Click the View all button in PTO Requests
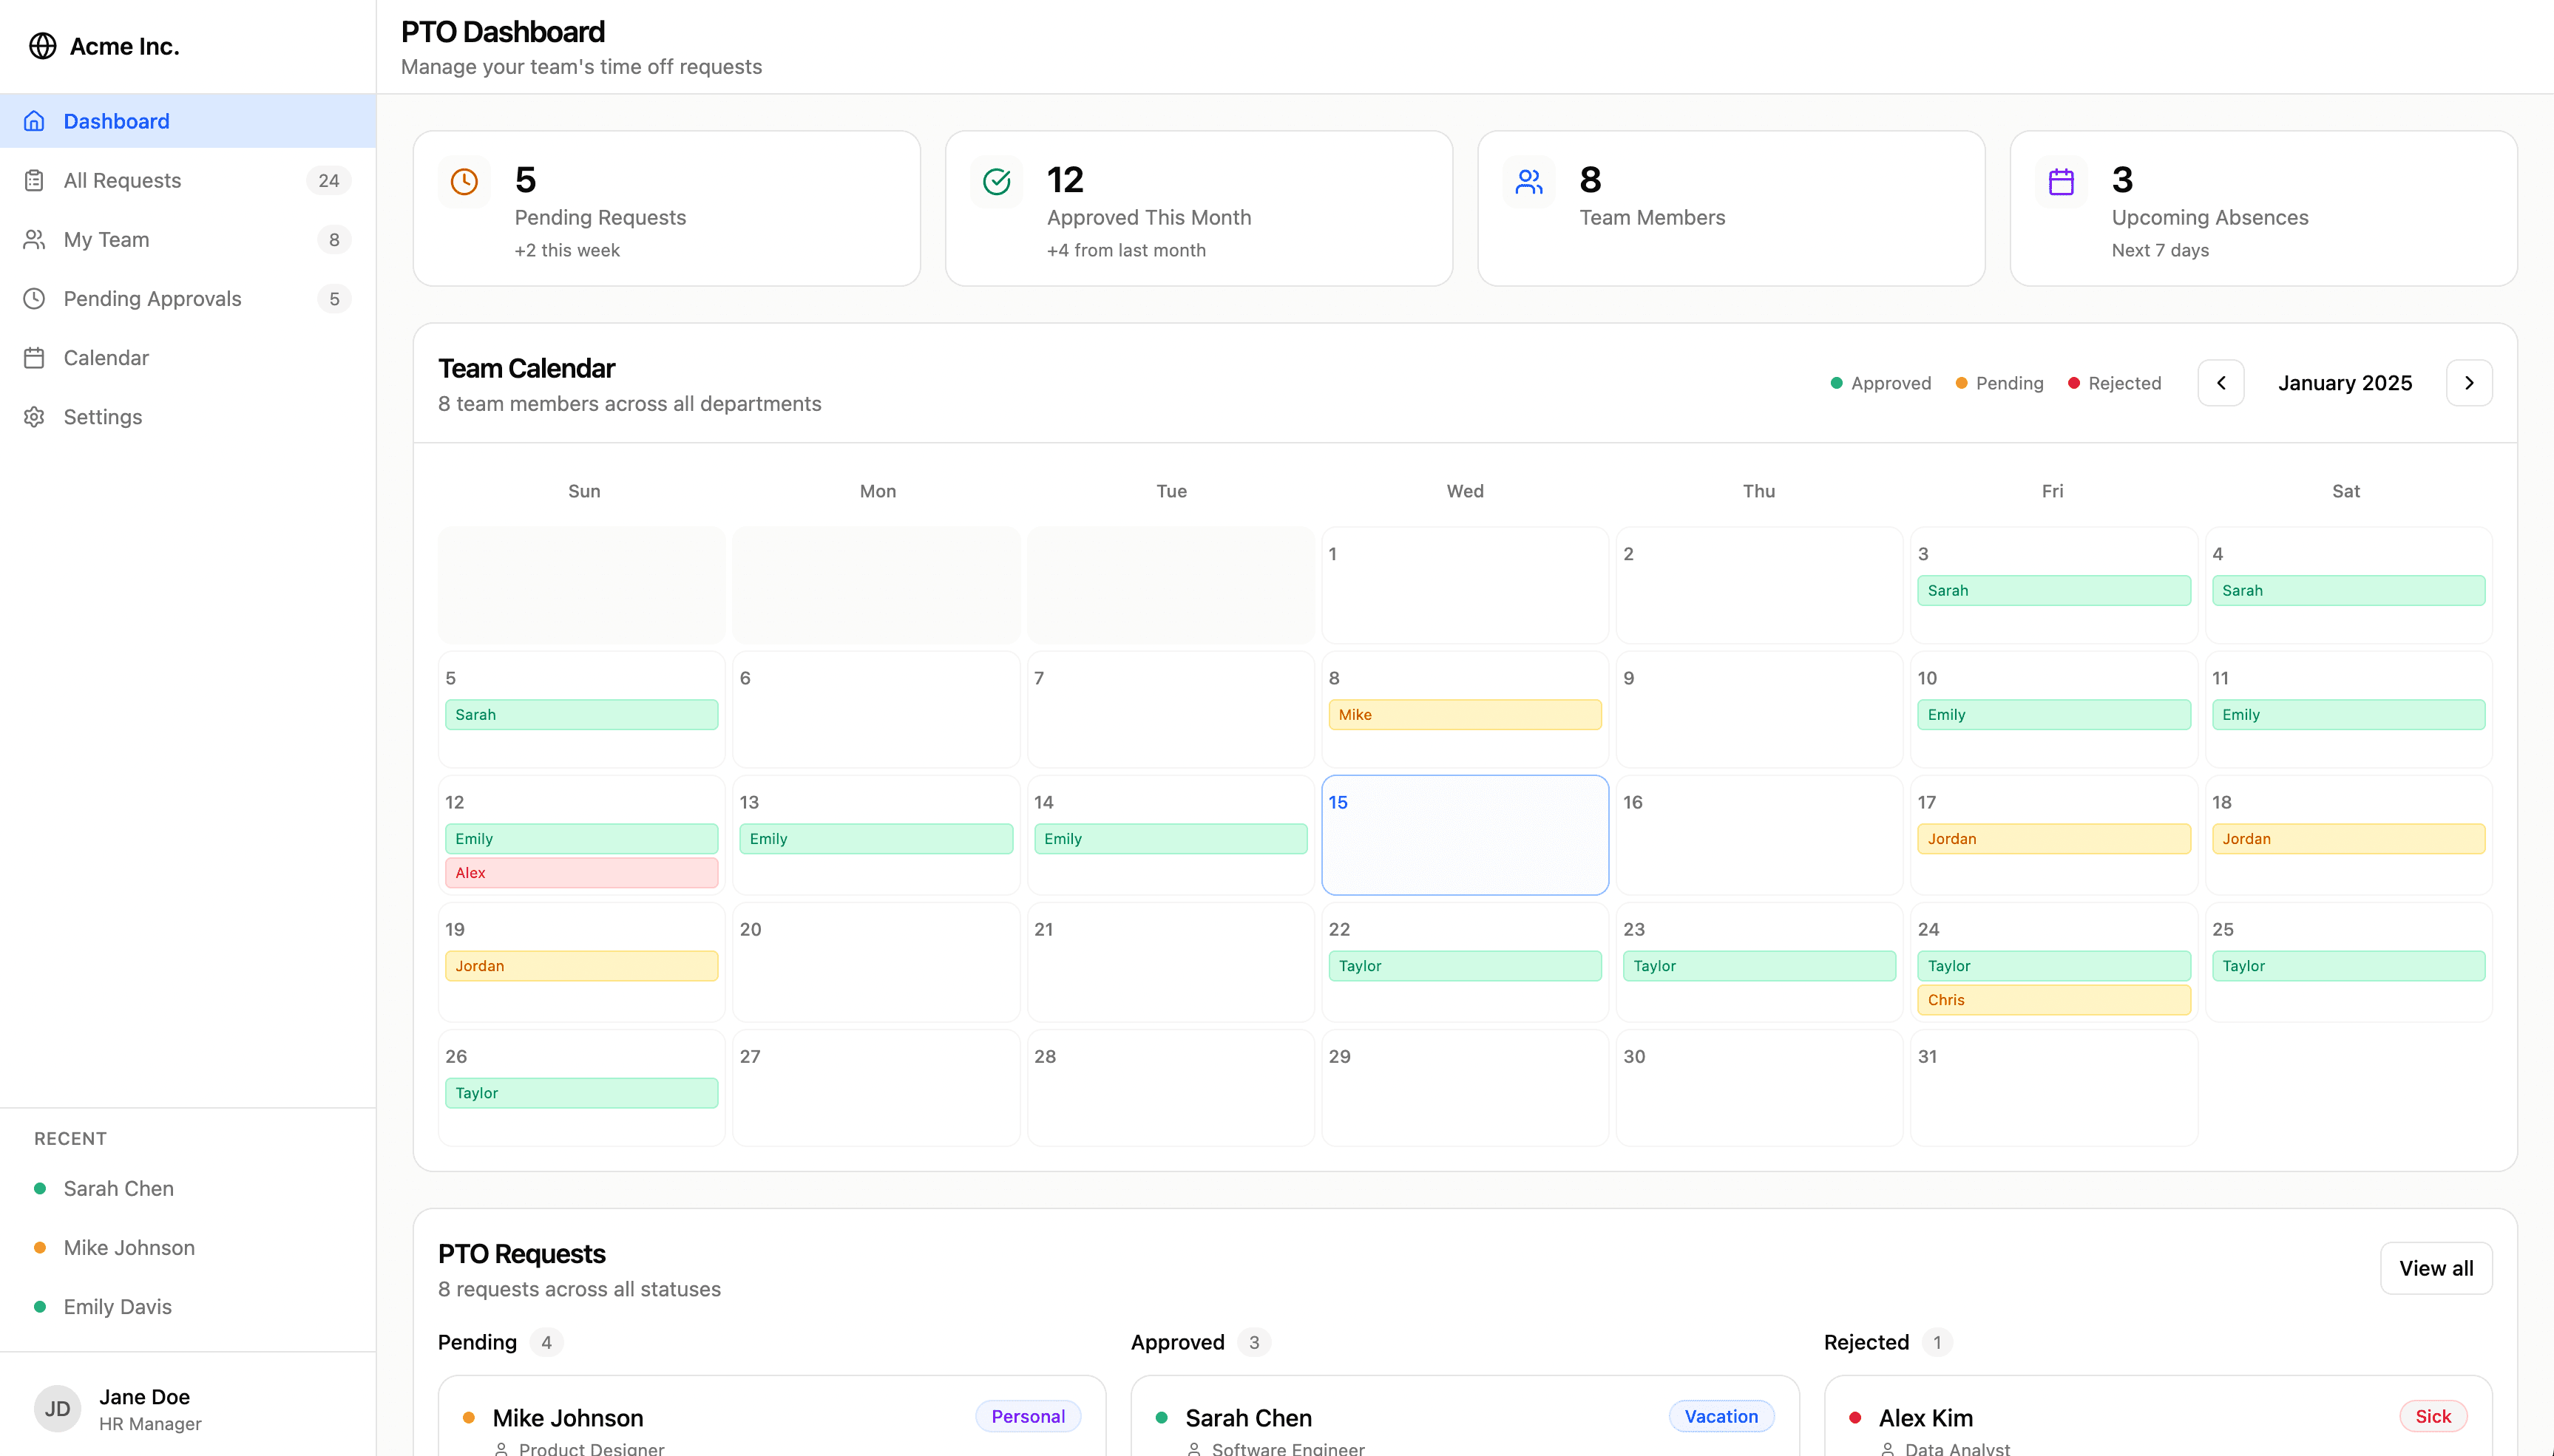 tap(2436, 1268)
